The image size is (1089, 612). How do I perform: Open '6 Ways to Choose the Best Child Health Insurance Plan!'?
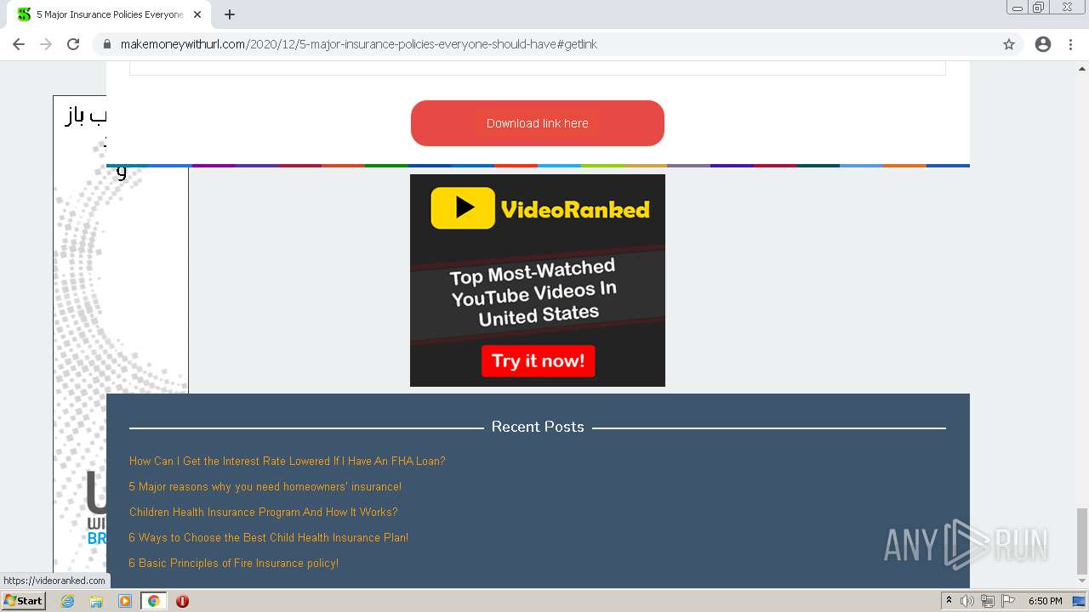[x=269, y=537]
